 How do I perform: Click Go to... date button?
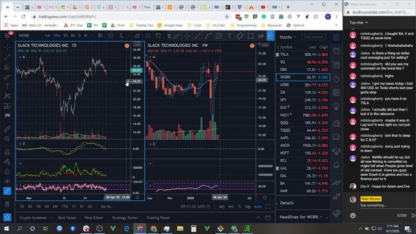point(107,207)
